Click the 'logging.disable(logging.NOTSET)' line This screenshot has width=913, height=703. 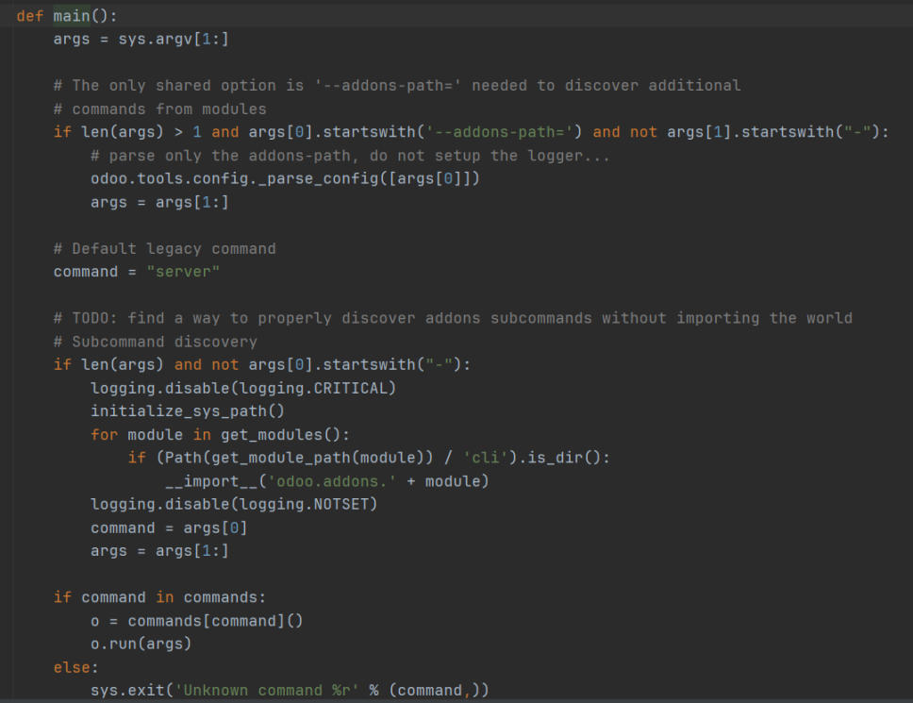234,505
